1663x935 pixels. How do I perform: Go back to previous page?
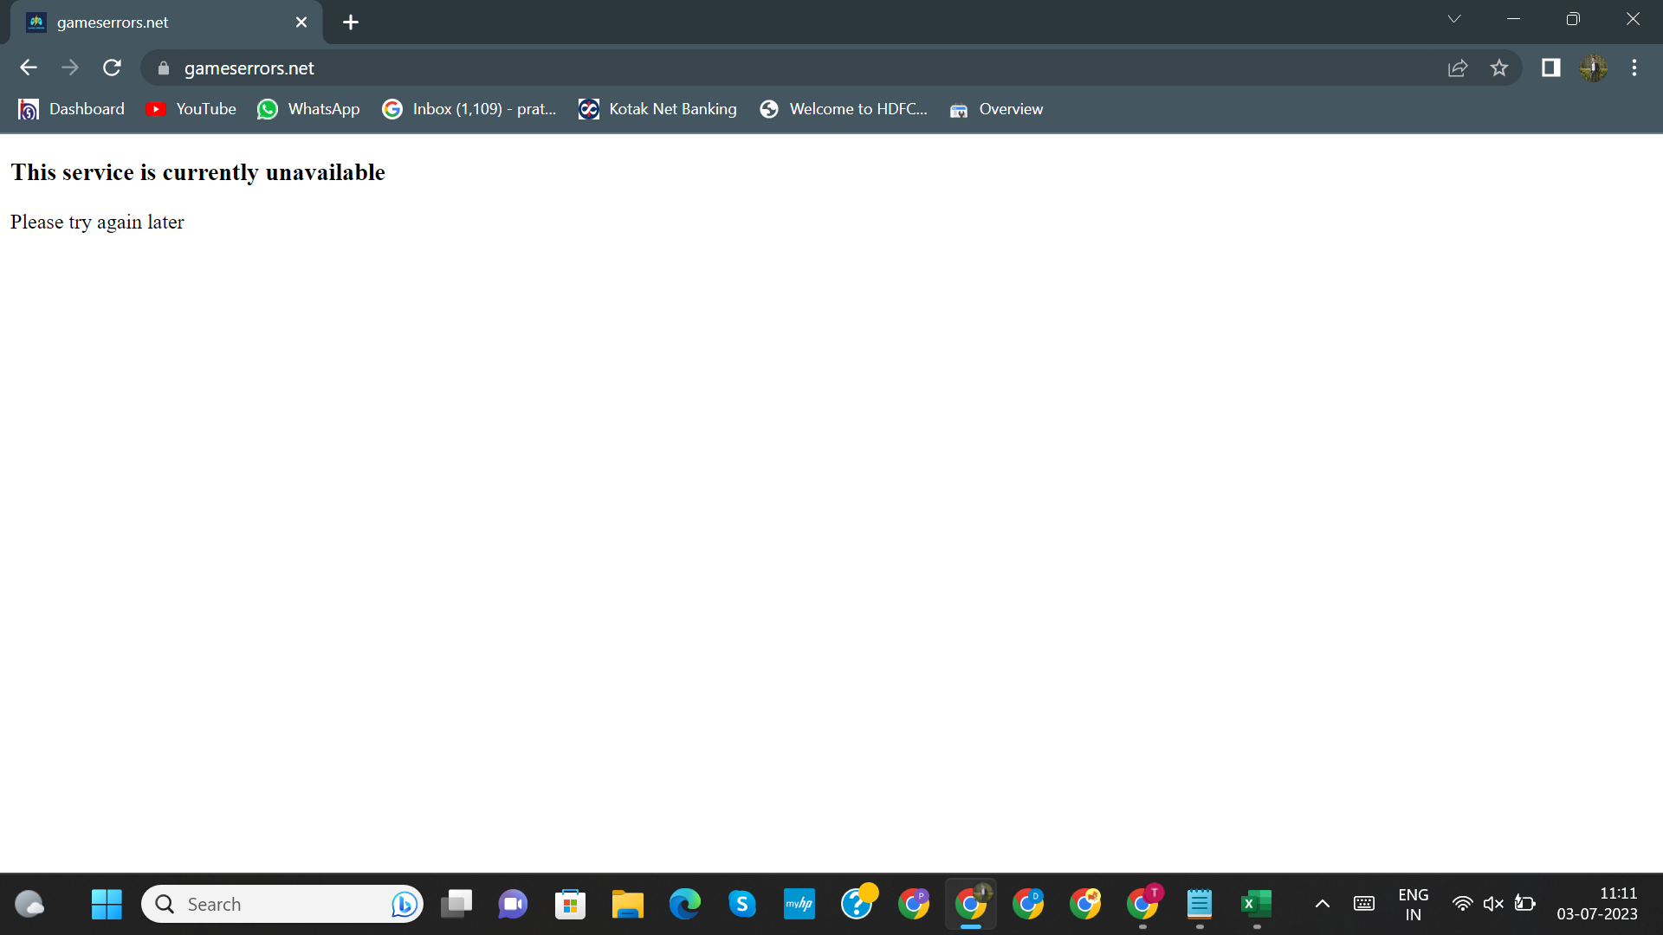pyautogui.click(x=29, y=68)
